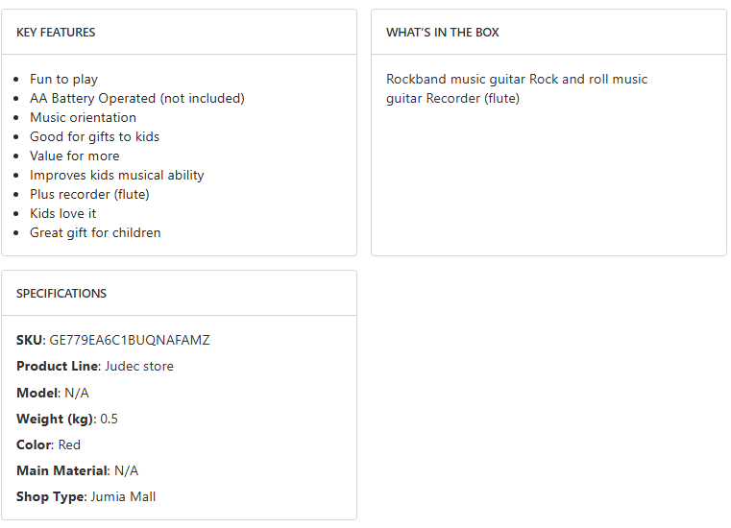Select "Great gift for children" bullet
This screenshot has width=731, height=528.
[95, 232]
